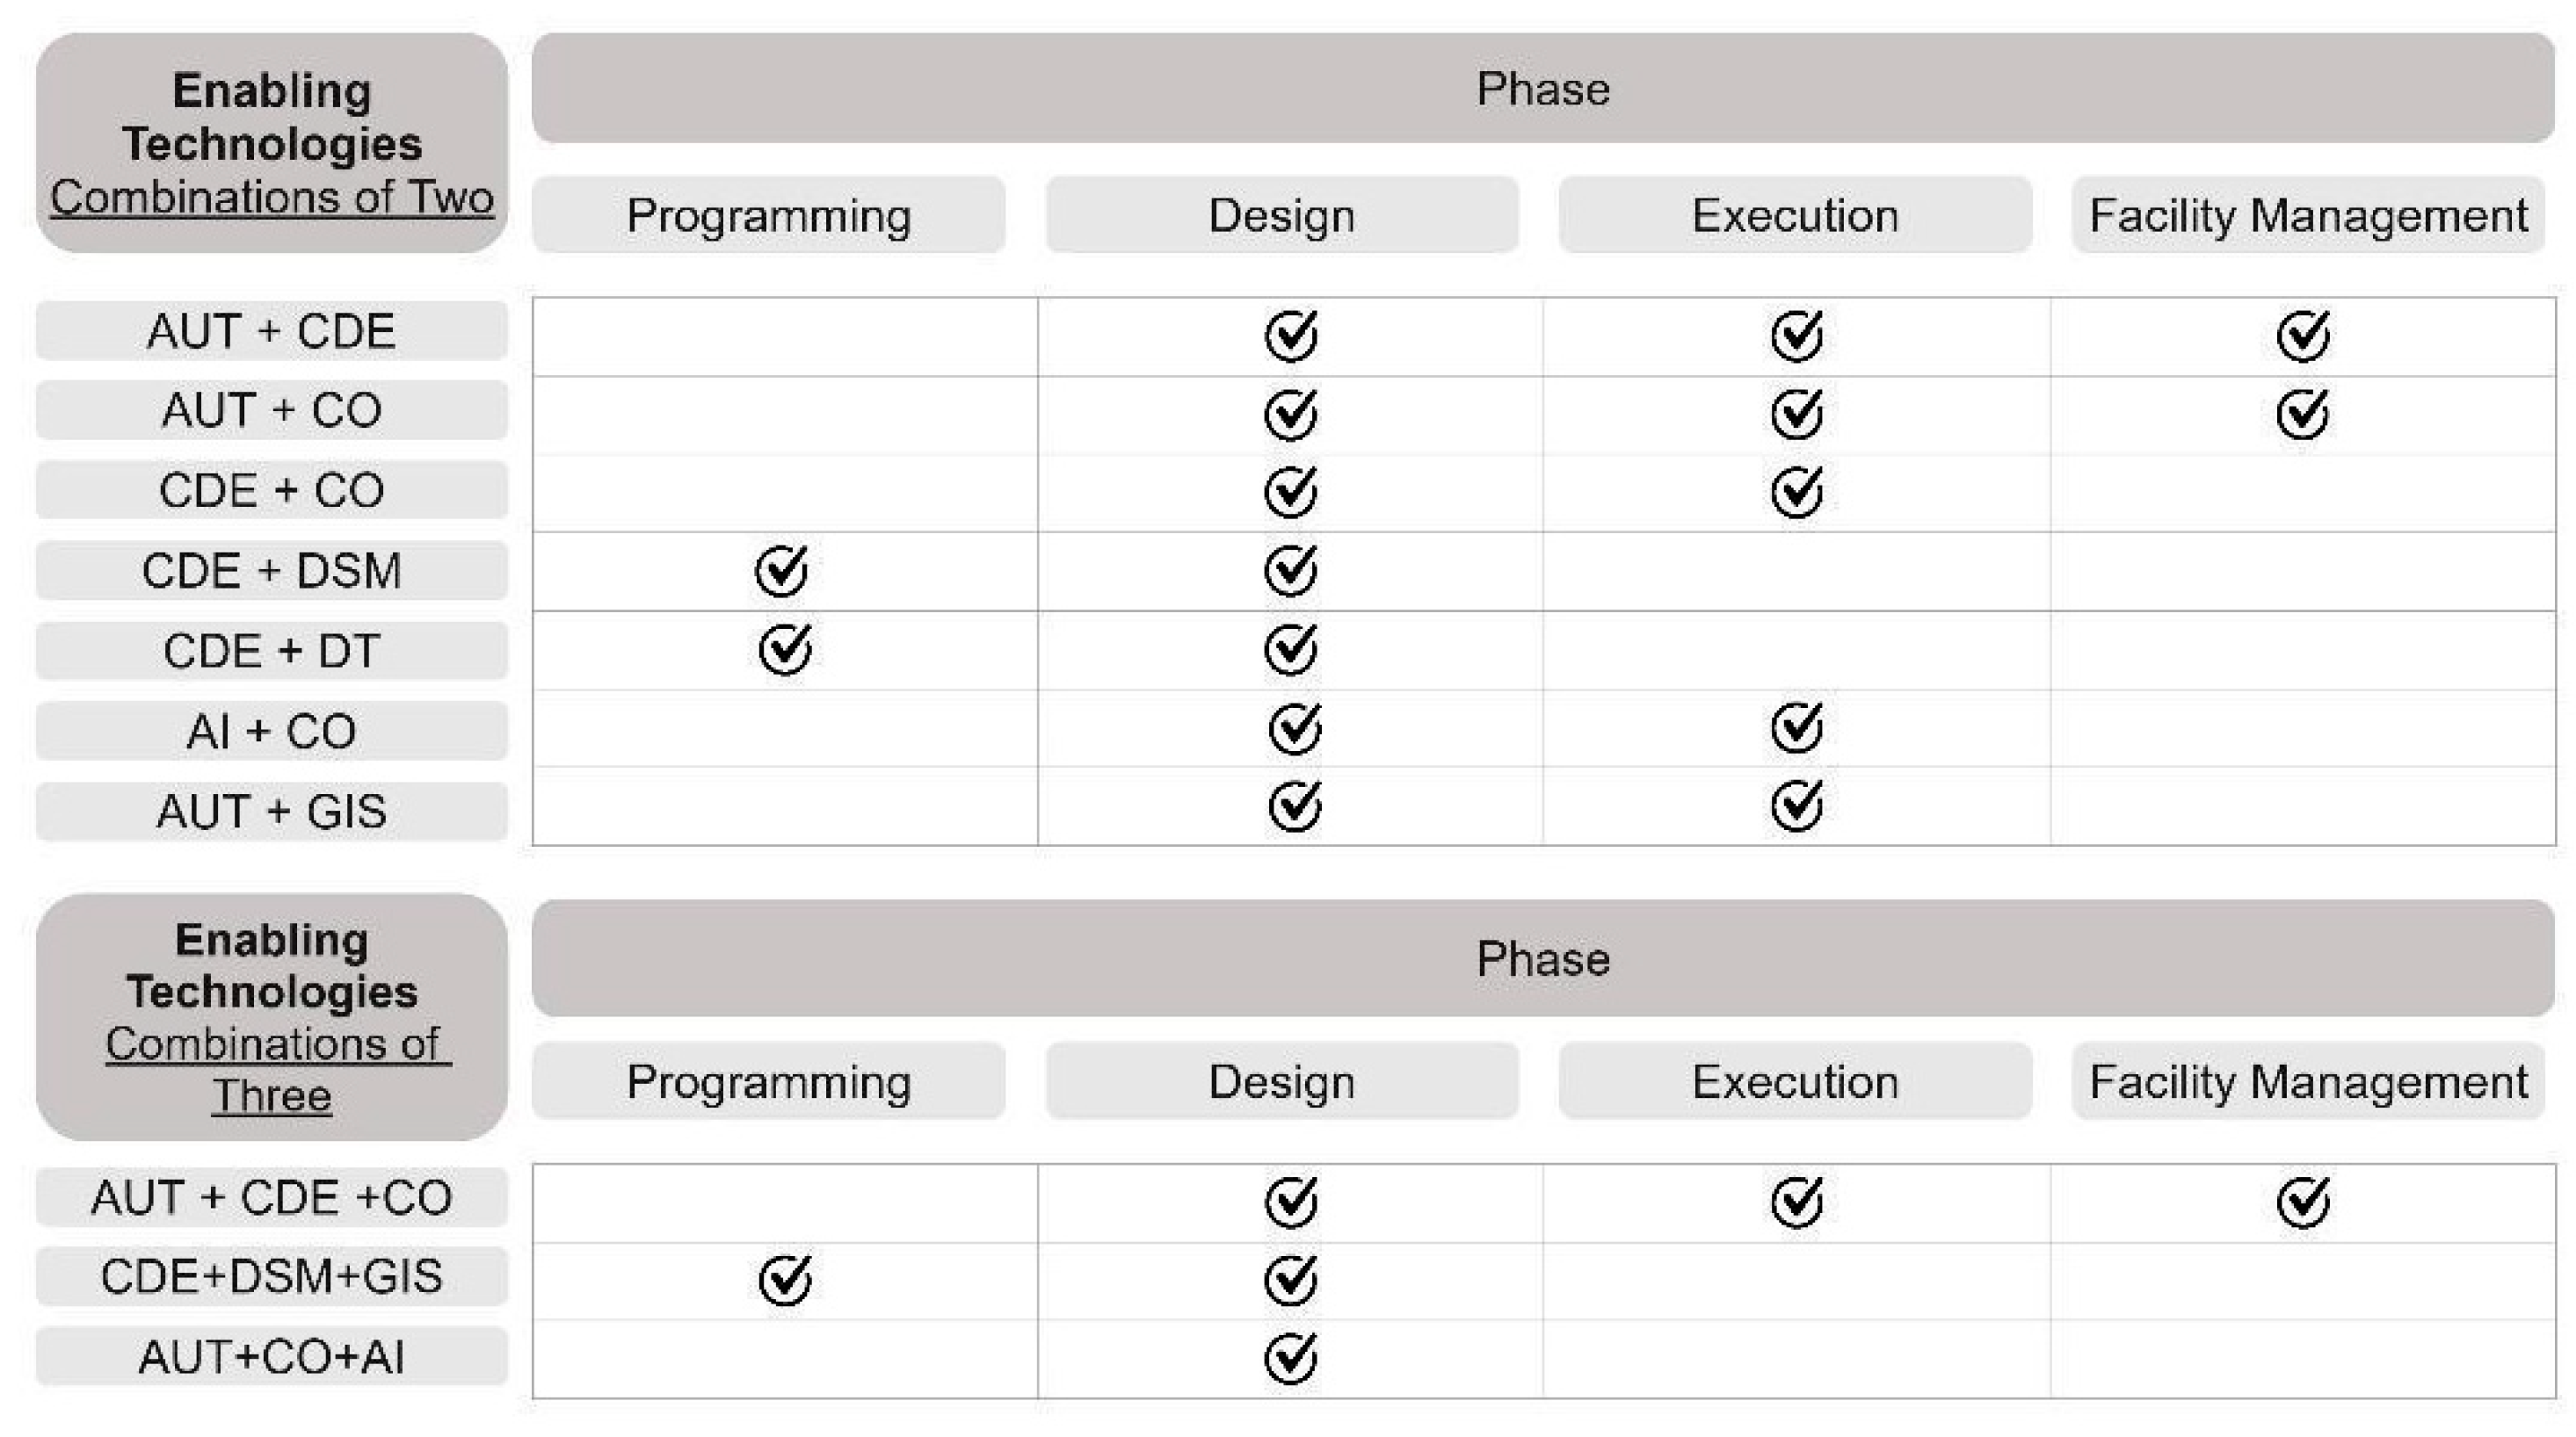Image resolution: width=2576 pixels, height=1437 pixels.
Task: Click the Design checkmark for AUT+CO+AI
Action: click(x=1290, y=1358)
